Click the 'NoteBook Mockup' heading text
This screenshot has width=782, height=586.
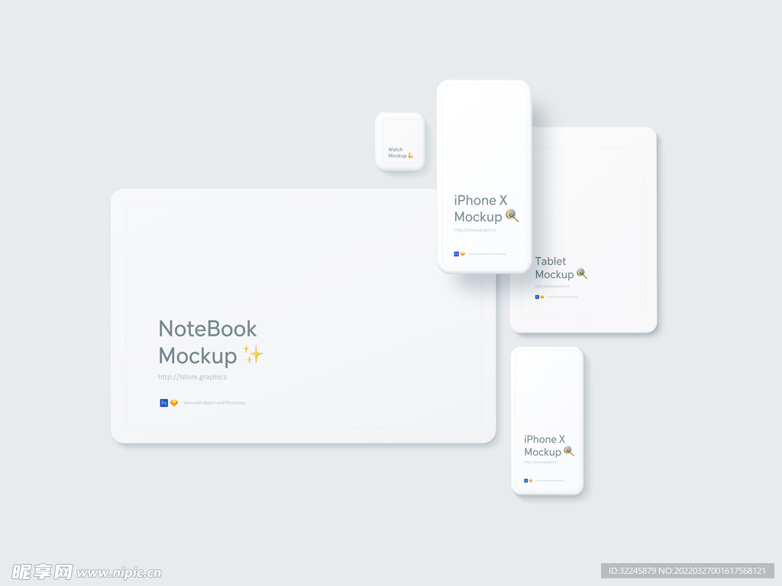click(208, 343)
